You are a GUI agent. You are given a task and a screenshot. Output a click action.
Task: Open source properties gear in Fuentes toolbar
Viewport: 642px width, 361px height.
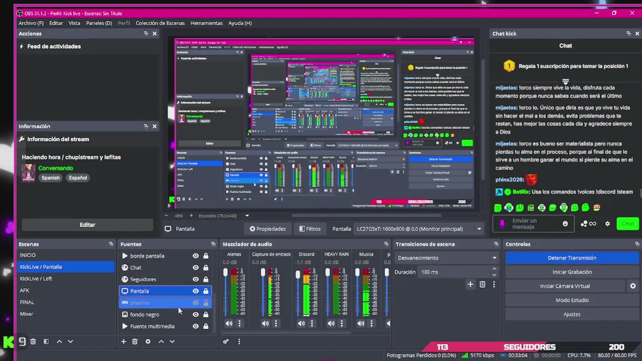click(x=148, y=341)
